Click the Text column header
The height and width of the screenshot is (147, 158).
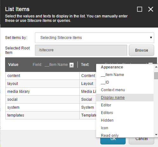coord(85,65)
